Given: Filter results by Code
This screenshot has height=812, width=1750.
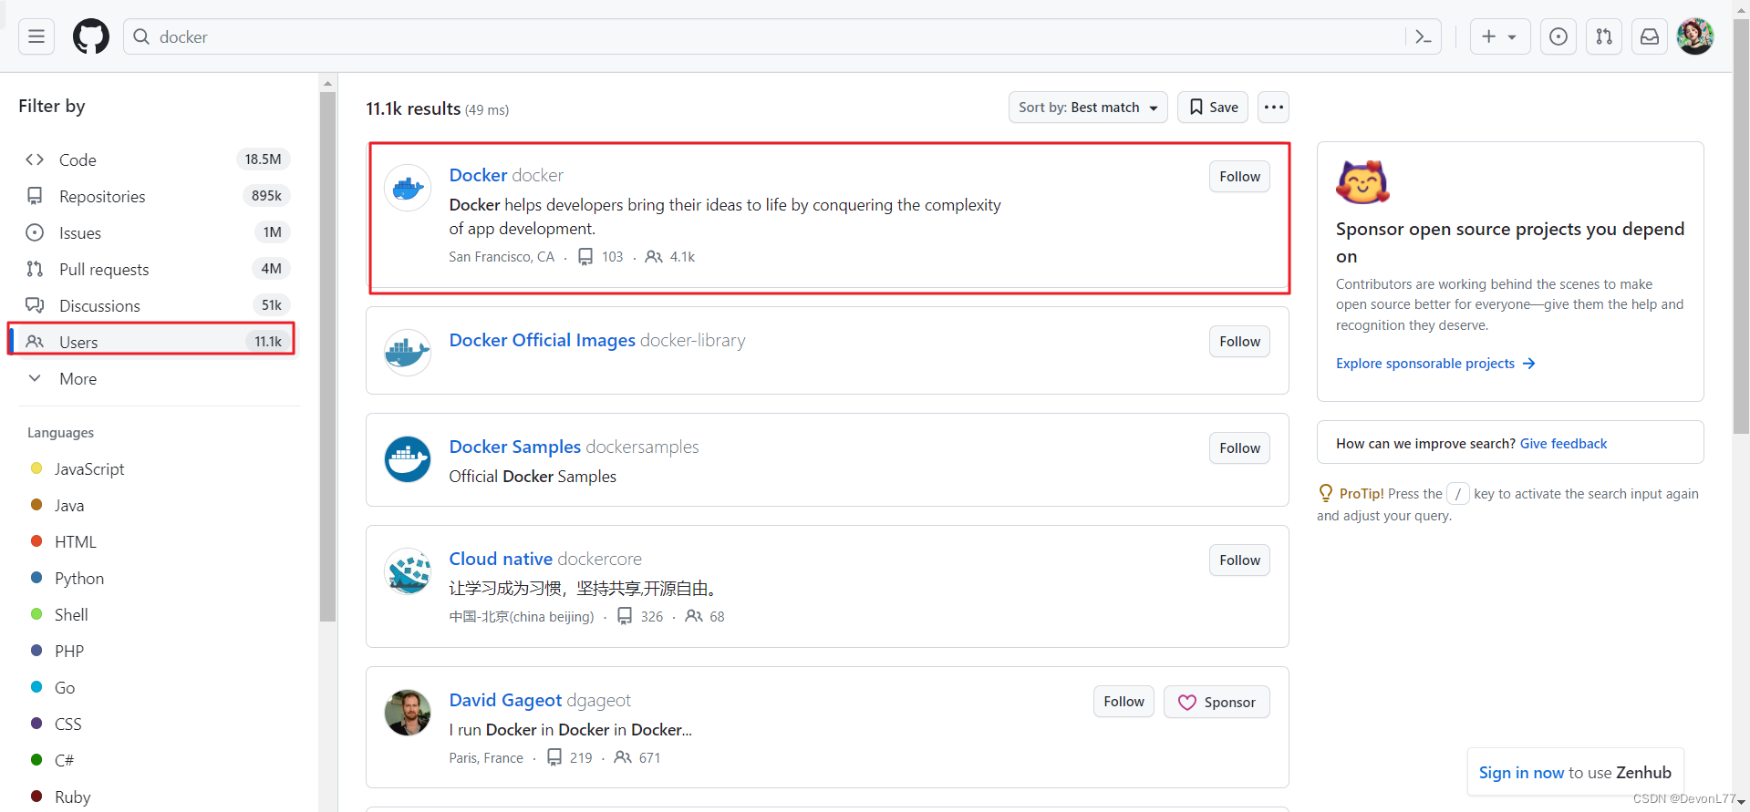Looking at the screenshot, I should tap(157, 159).
